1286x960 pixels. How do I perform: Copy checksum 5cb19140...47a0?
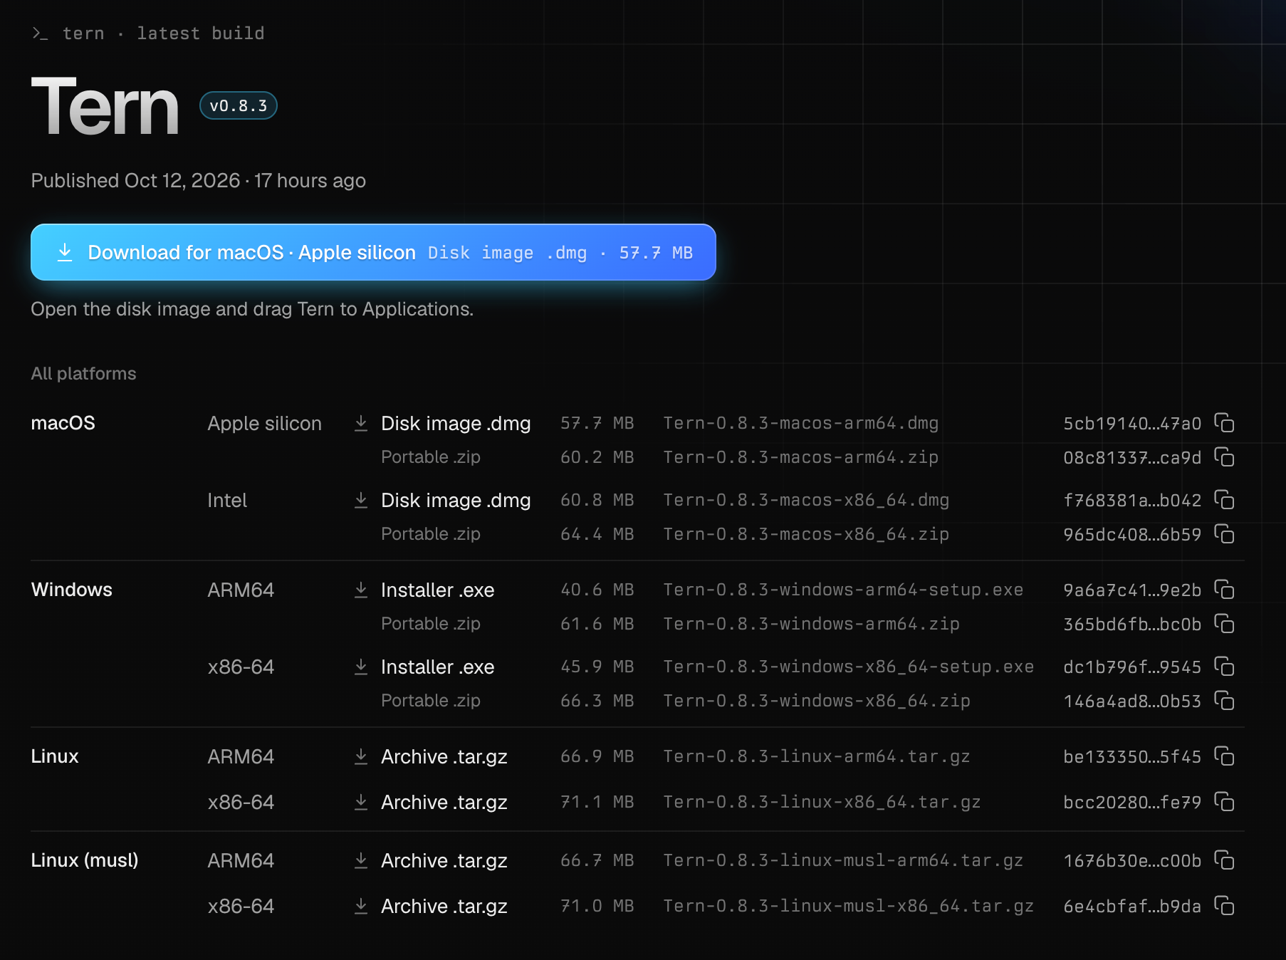pyautogui.click(x=1224, y=423)
